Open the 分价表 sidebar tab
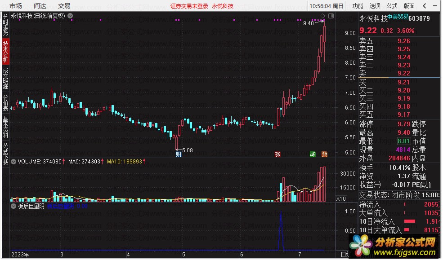Image resolution: width=443 pixels, height=260 pixels. [6, 103]
